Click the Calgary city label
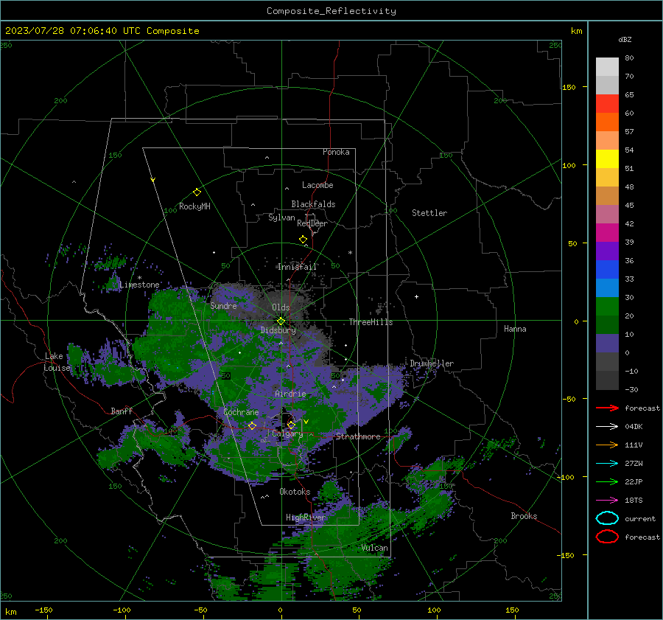663x620 pixels. 287,433
